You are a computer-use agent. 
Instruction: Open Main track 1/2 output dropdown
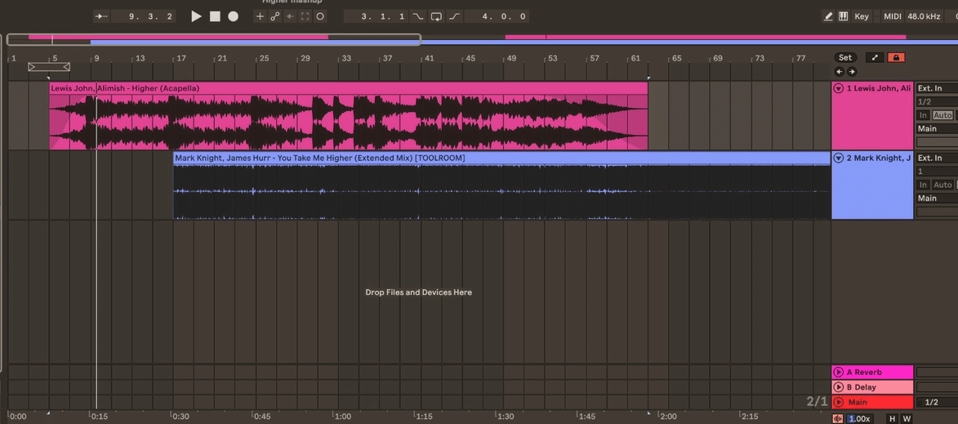[937, 402]
